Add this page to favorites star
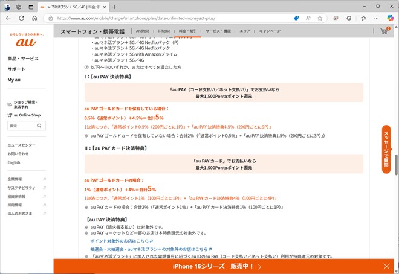The image size is (399, 274). click(x=320, y=18)
